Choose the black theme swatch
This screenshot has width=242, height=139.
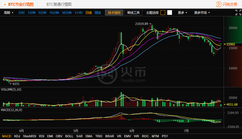click(163, 12)
